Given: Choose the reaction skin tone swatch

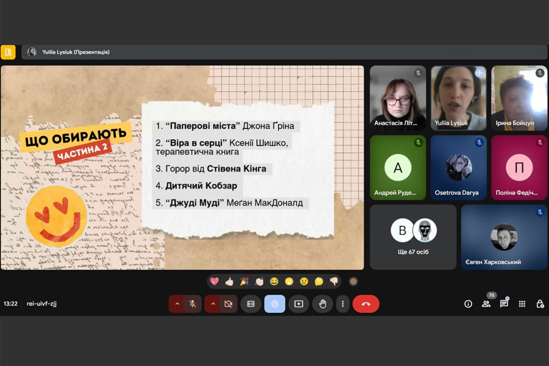Looking at the screenshot, I should (353, 281).
